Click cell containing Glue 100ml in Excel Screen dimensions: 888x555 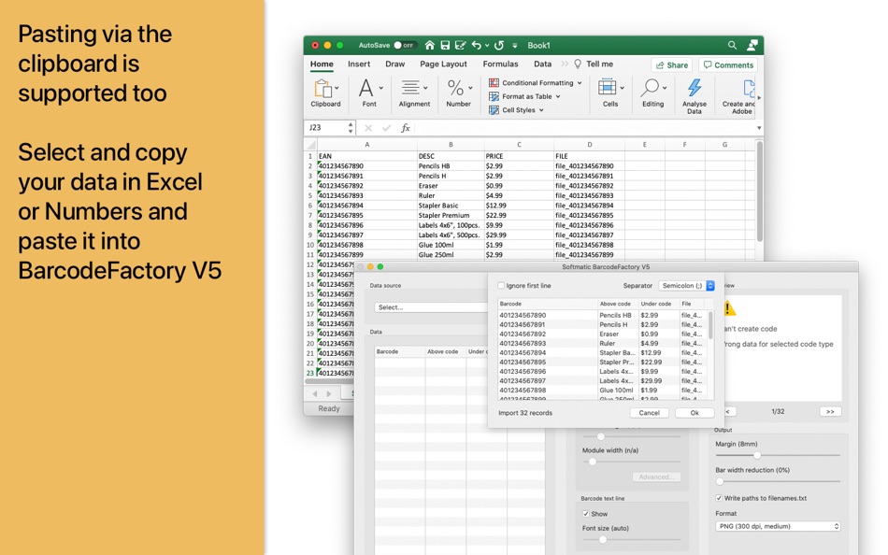coord(450,245)
